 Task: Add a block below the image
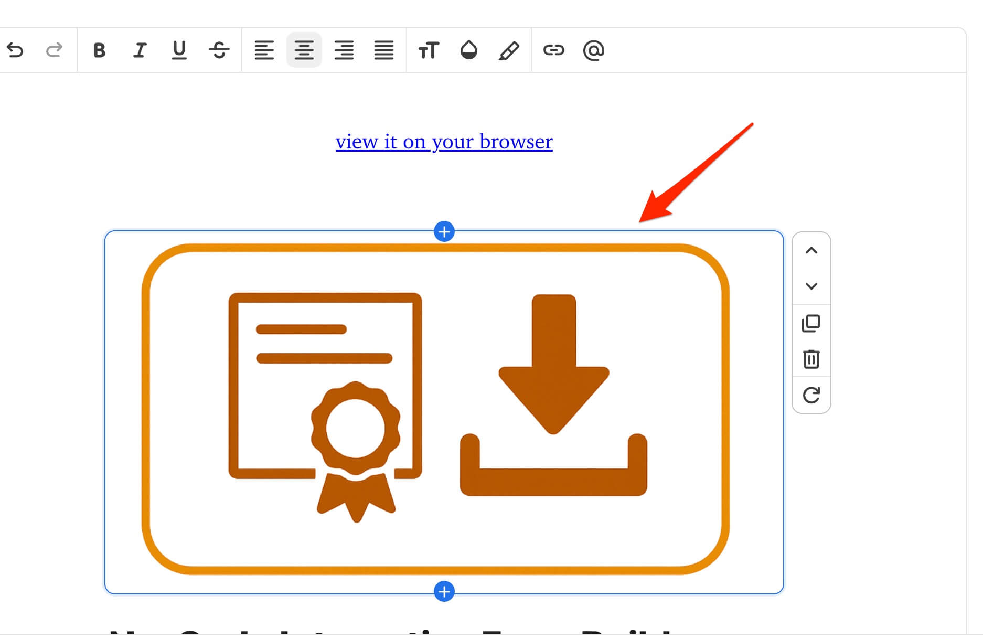point(444,592)
